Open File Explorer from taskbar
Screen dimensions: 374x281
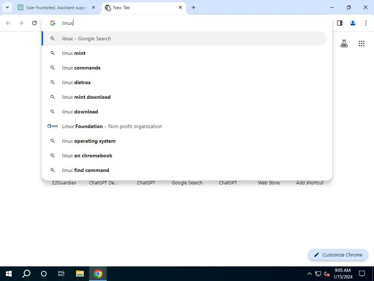coord(80,274)
